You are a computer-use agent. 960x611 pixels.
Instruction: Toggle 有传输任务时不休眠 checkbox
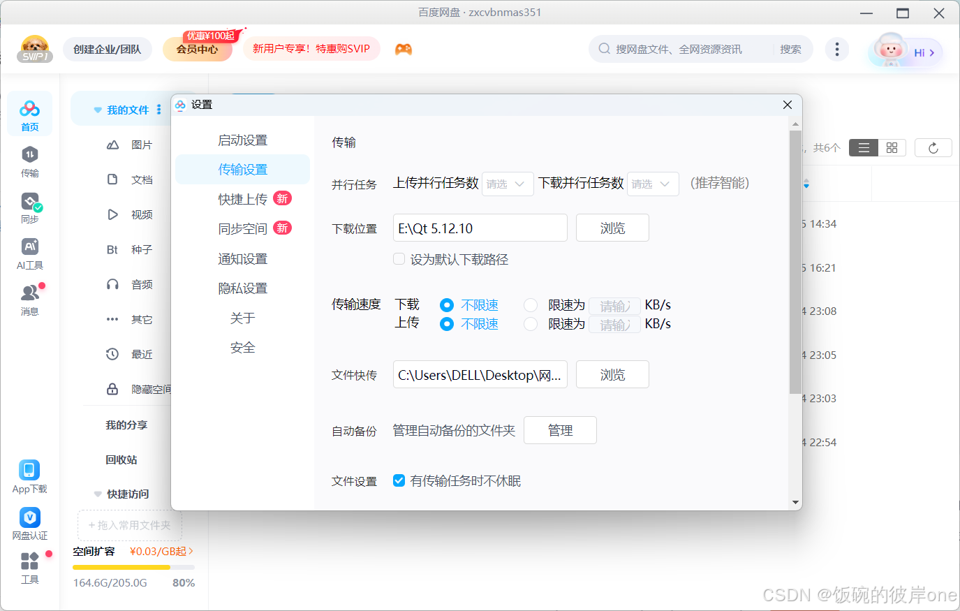point(399,480)
